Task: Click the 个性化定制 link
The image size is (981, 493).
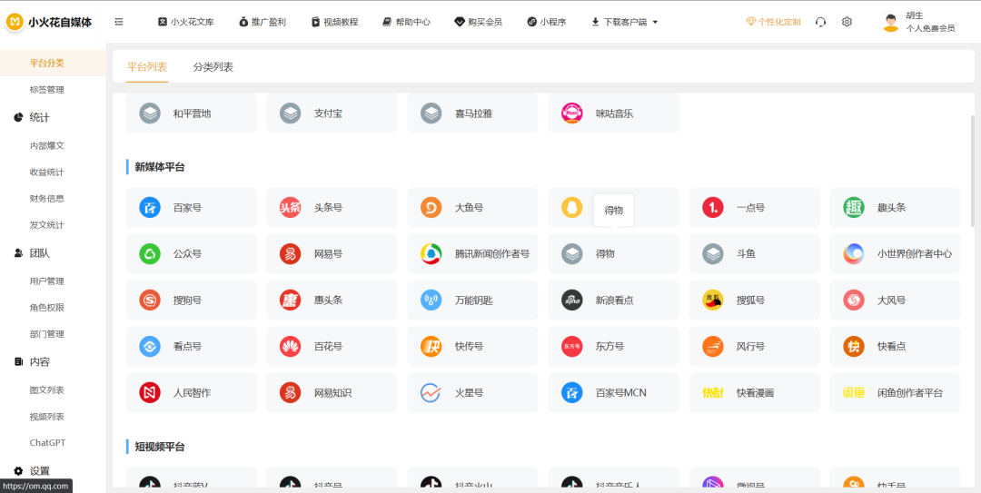Action: 773,22
